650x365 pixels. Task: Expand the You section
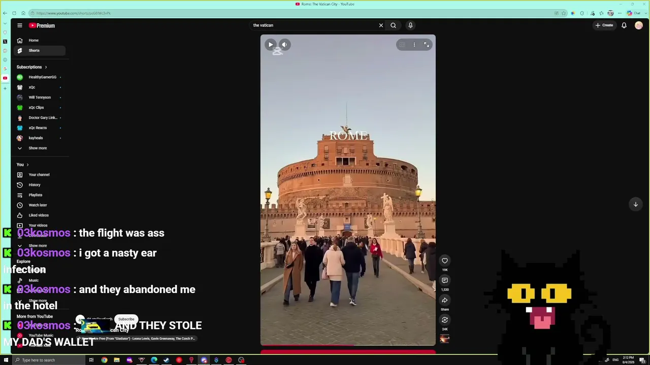pyautogui.click(x=23, y=165)
